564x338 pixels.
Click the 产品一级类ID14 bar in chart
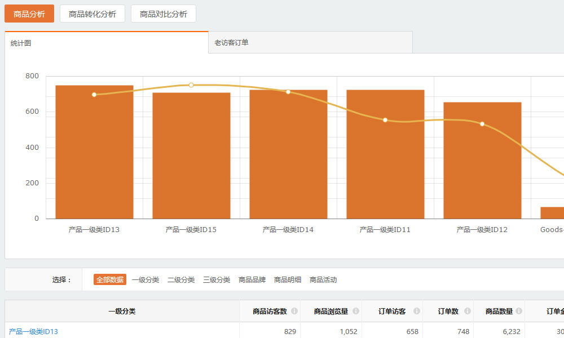coord(288,154)
